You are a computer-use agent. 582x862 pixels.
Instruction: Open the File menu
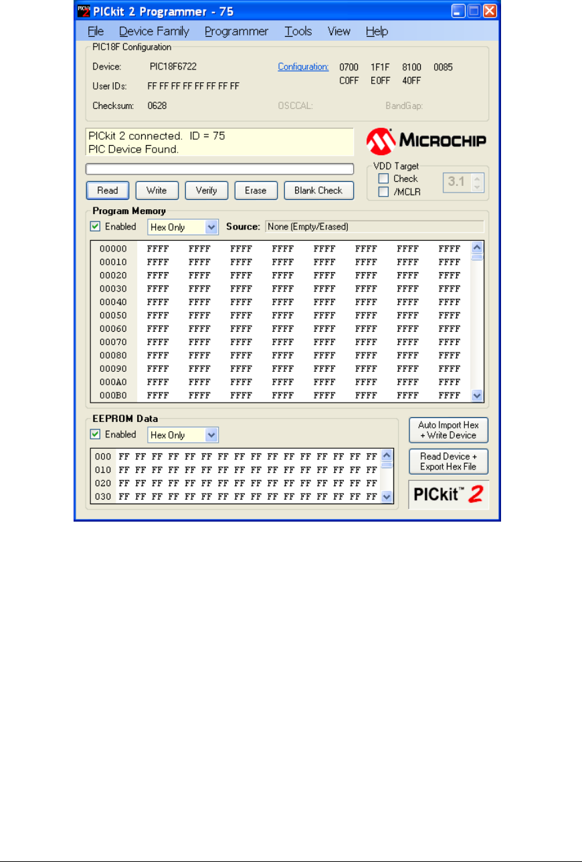(x=96, y=31)
